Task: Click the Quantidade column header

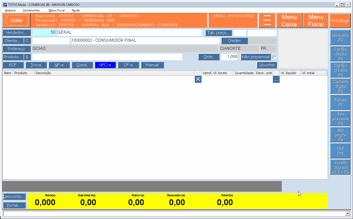Action: 244,73
